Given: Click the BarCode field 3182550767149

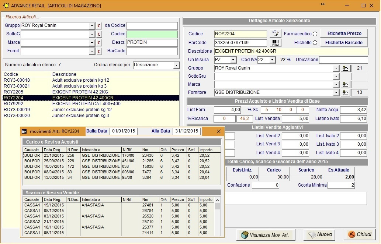Looking at the screenshot, I should [240, 43].
